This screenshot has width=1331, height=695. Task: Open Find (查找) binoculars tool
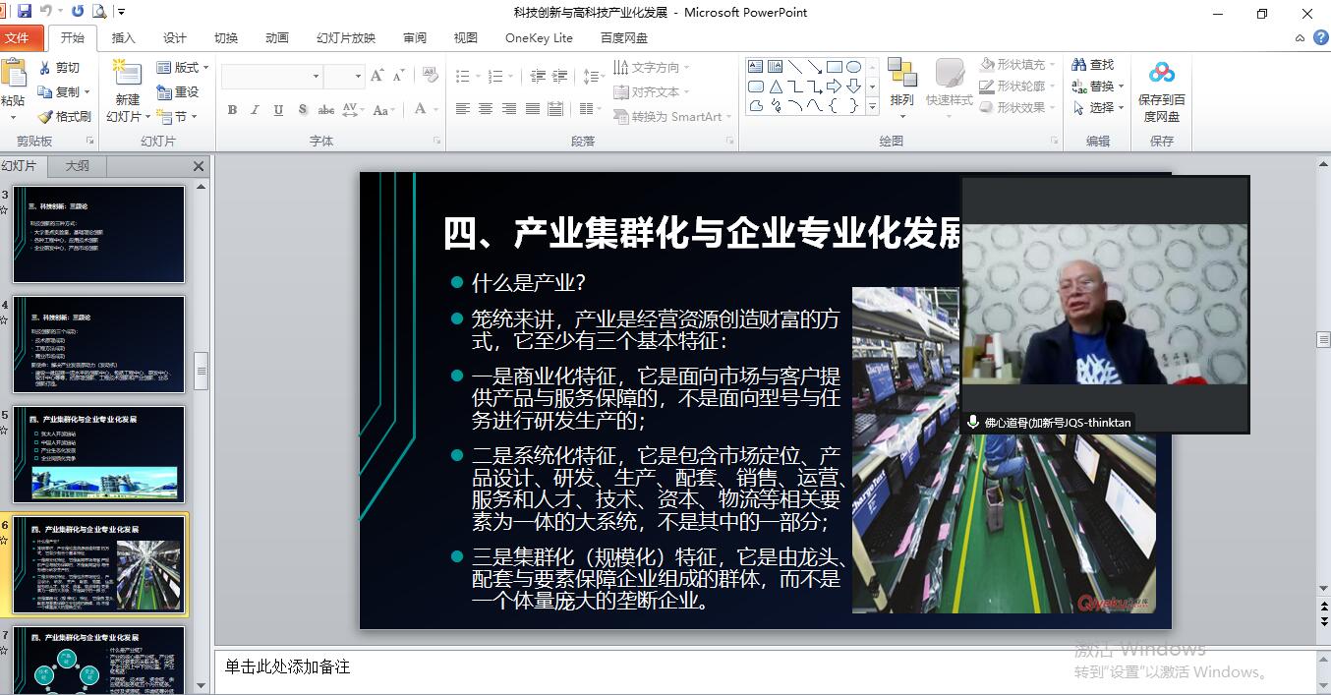(x=1093, y=65)
